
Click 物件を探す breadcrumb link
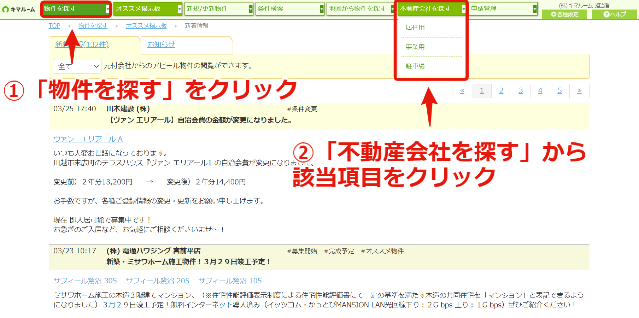[93, 26]
